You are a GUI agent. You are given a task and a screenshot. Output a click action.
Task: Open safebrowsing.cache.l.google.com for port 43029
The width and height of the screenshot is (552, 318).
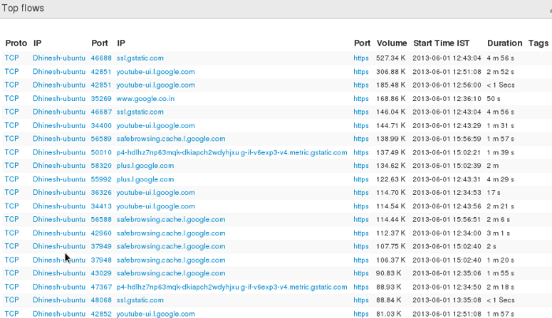click(x=171, y=273)
